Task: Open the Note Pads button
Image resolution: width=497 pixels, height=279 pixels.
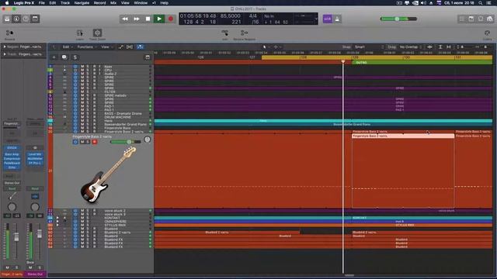Action: pyautogui.click(x=471, y=19)
